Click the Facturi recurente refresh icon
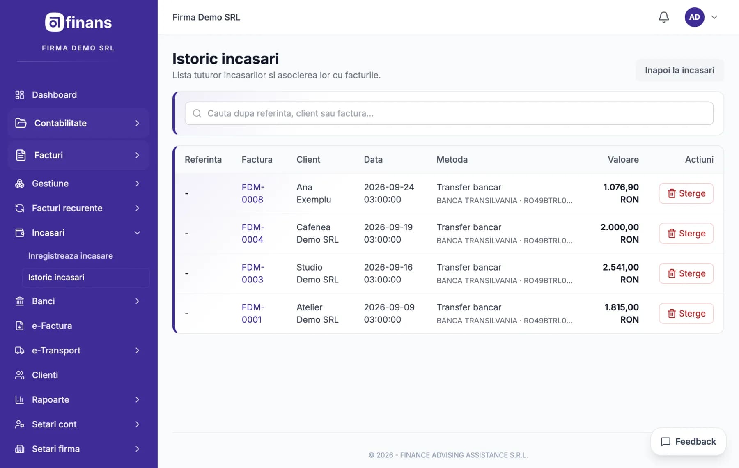The image size is (739, 468). 20,208
